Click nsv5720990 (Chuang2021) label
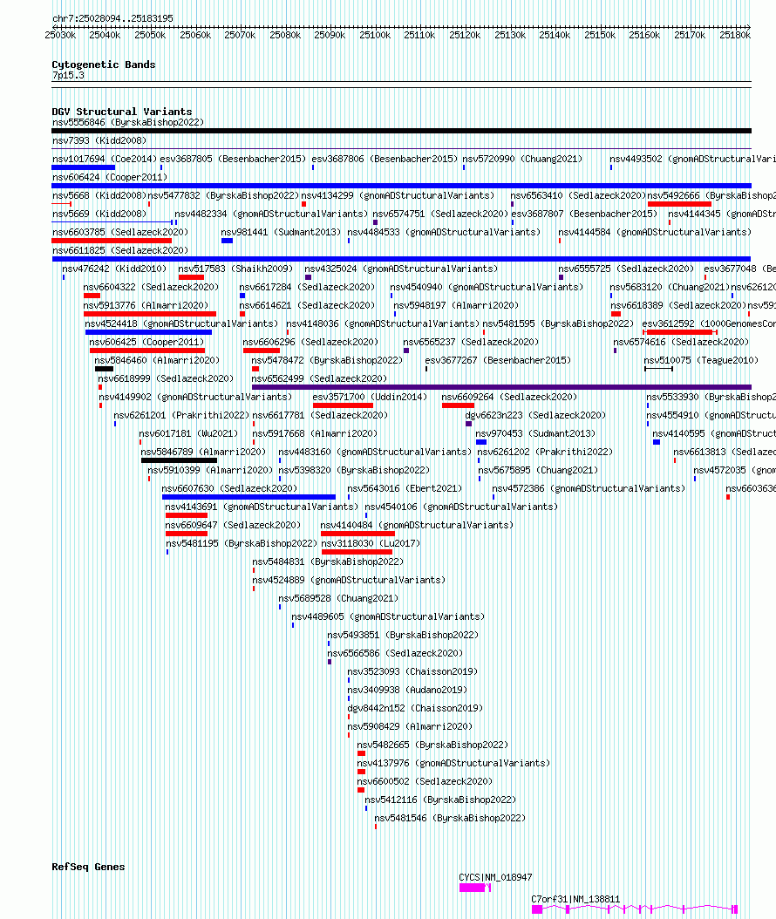Screen dimensions: 776x919 [523, 159]
